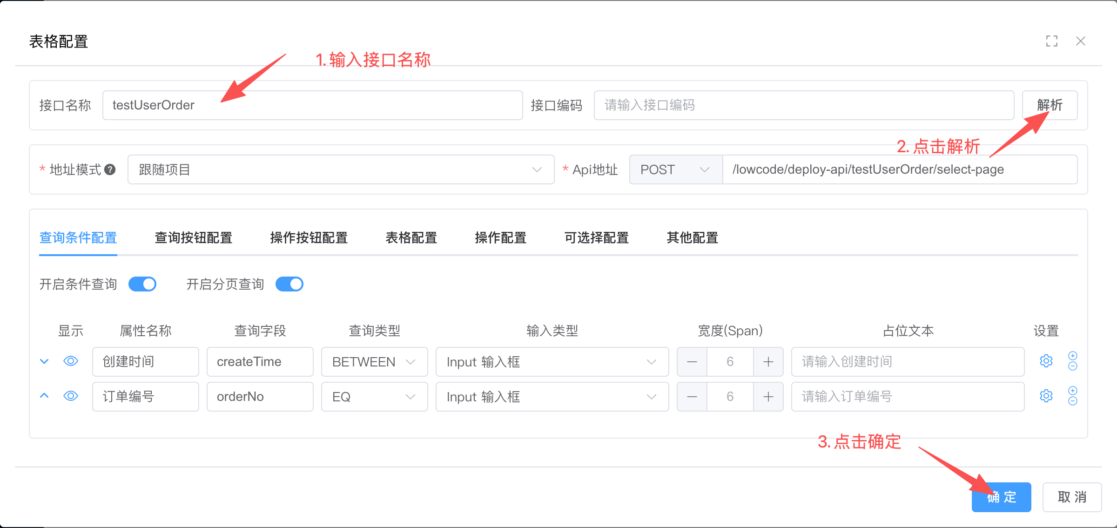Click remove-row minus icon on orderNo row
Image resolution: width=1117 pixels, height=528 pixels.
click(1072, 401)
